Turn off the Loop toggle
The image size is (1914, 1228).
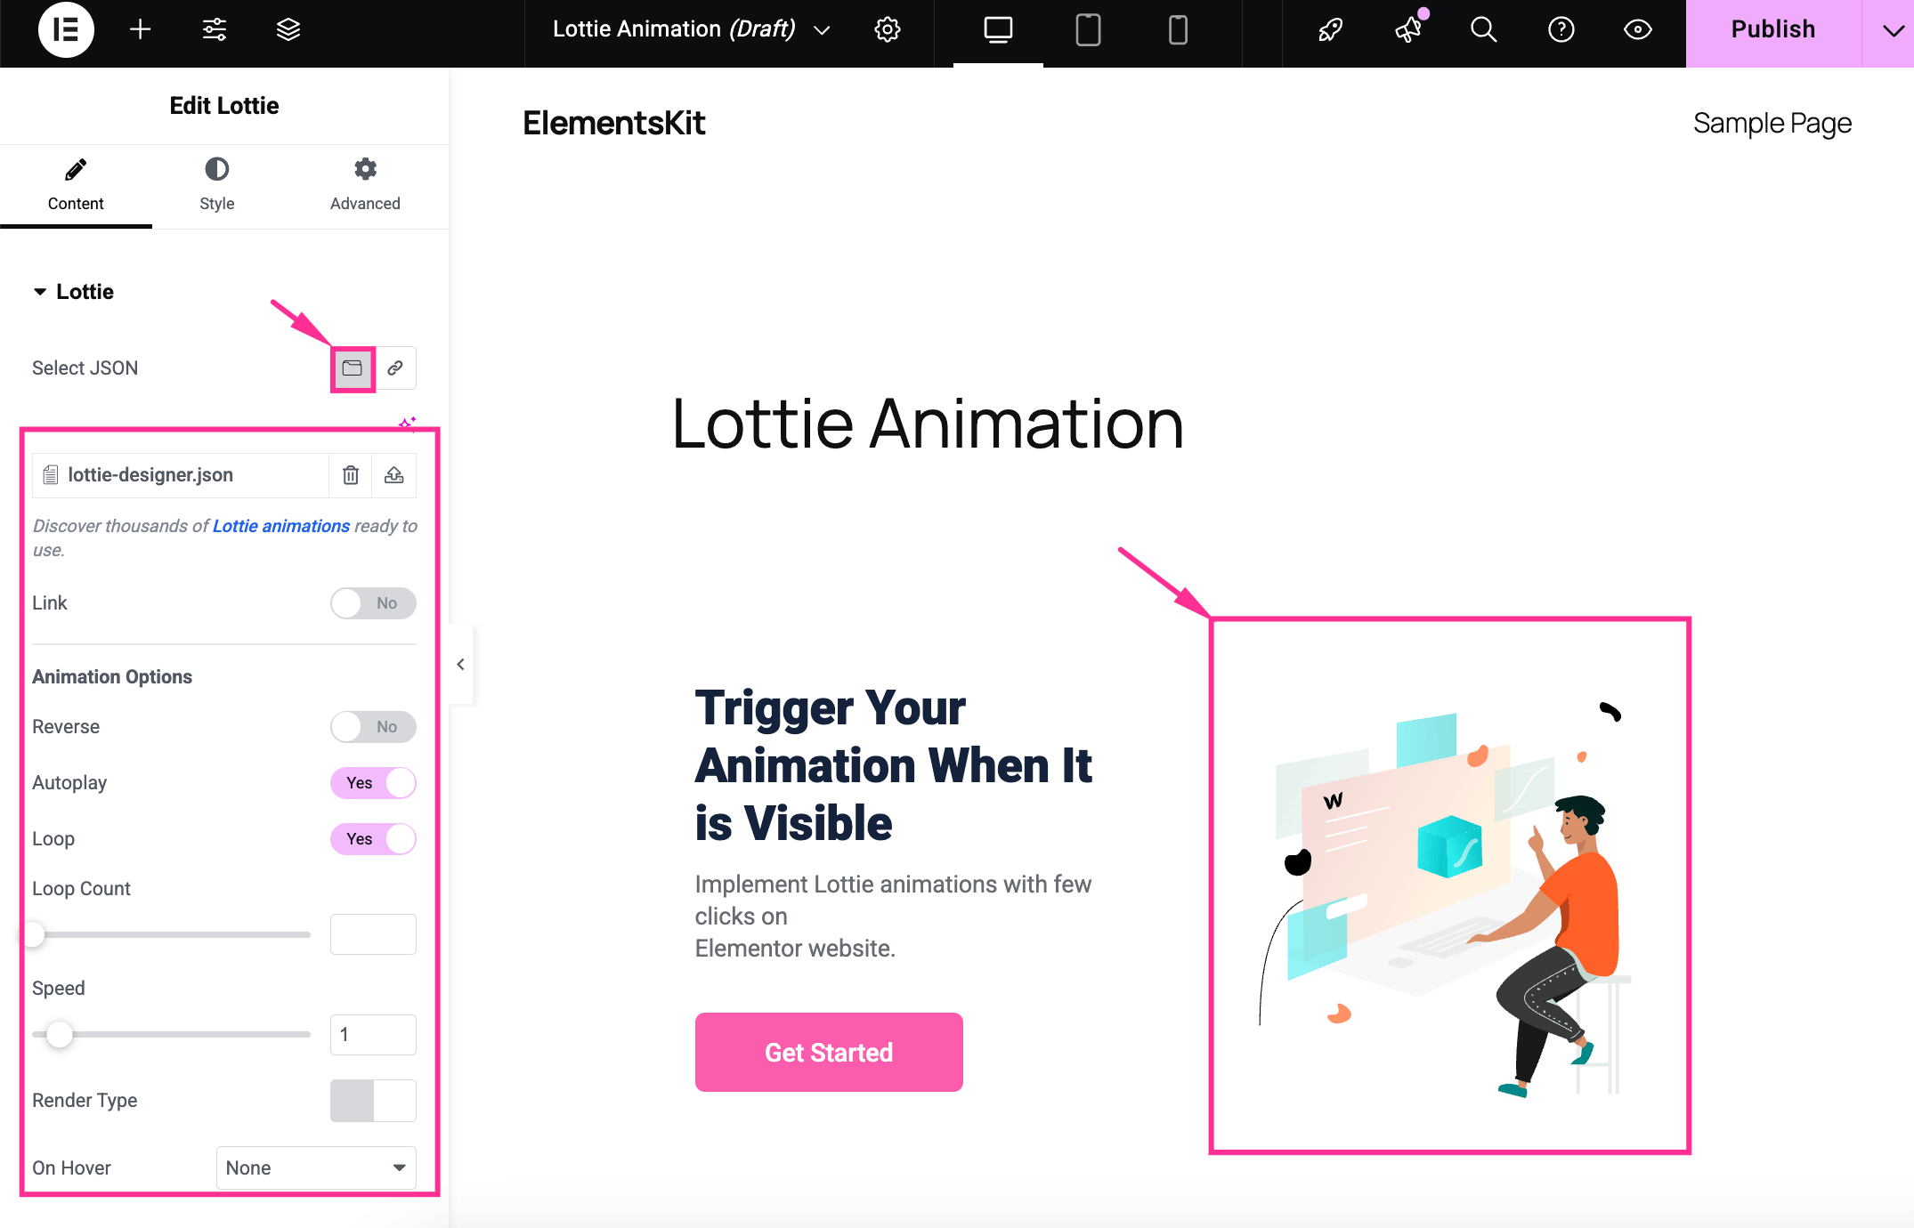pyautogui.click(x=373, y=838)
